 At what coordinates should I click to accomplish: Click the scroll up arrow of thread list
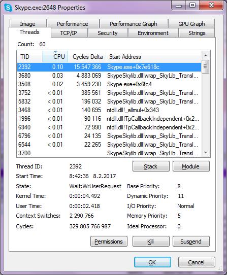pyautogui.click(x=206, y=55)
